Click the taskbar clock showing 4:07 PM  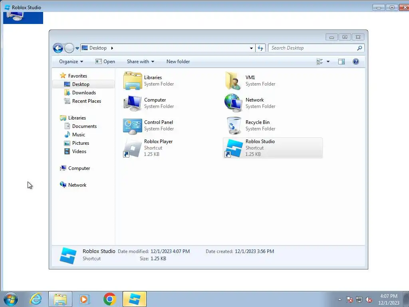(389, 299)
